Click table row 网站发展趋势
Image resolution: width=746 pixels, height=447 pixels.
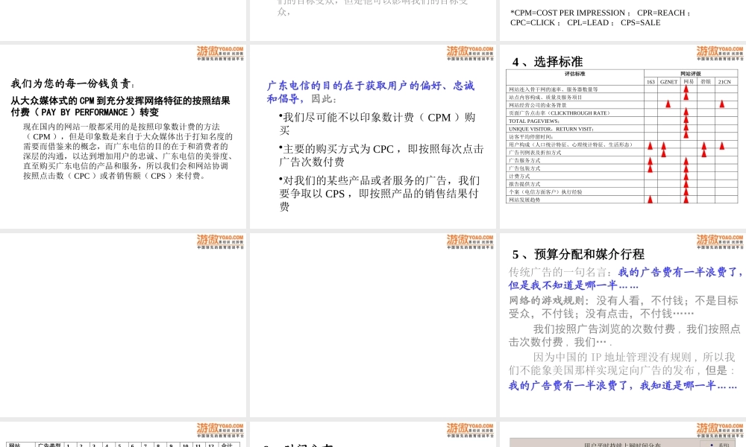[622, 200]
